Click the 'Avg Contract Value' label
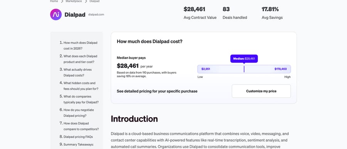The width and height of the screenshot is (347, 149). point(200,18)
